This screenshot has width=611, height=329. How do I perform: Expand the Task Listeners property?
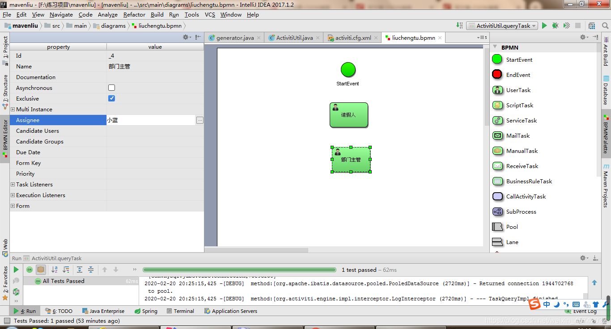coord(13,184)
